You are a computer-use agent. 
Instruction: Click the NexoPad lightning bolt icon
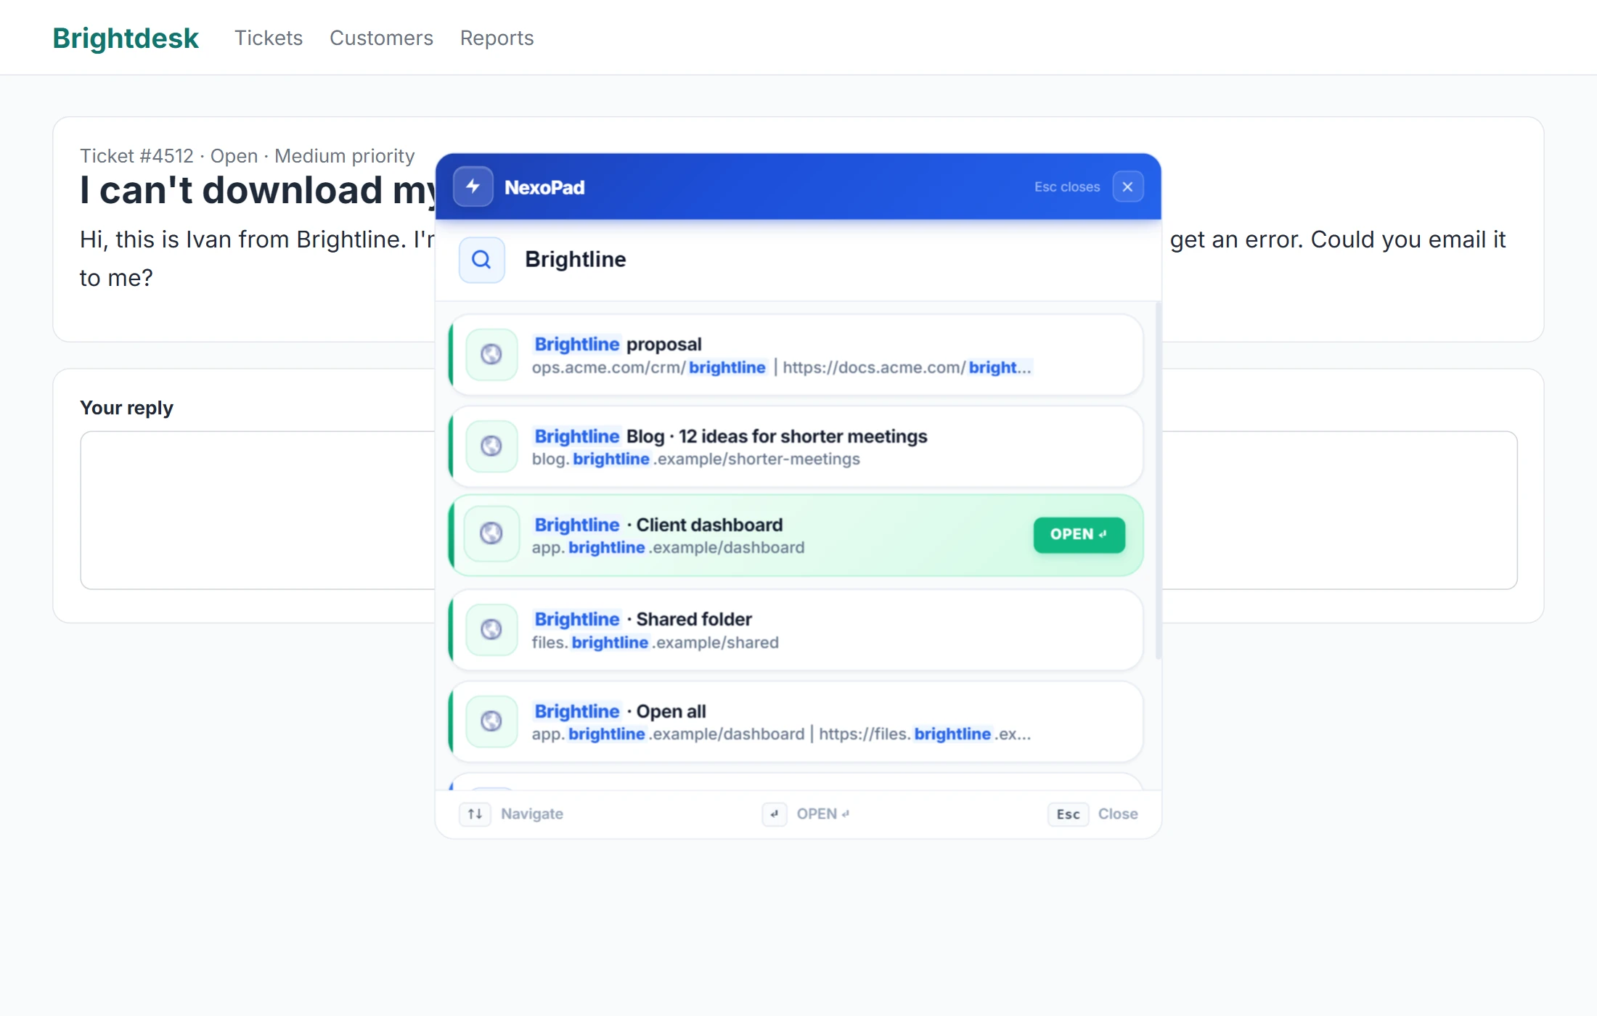pyautogui.click(x=473, y=187)
